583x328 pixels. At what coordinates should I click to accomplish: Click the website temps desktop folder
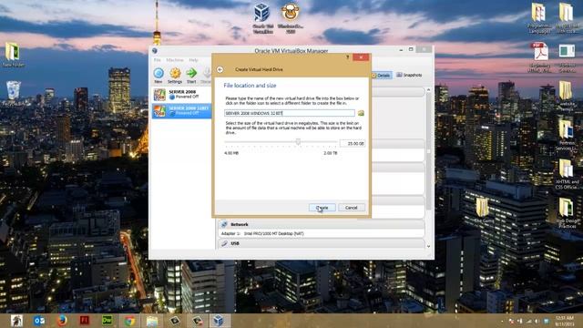[566, 96]
